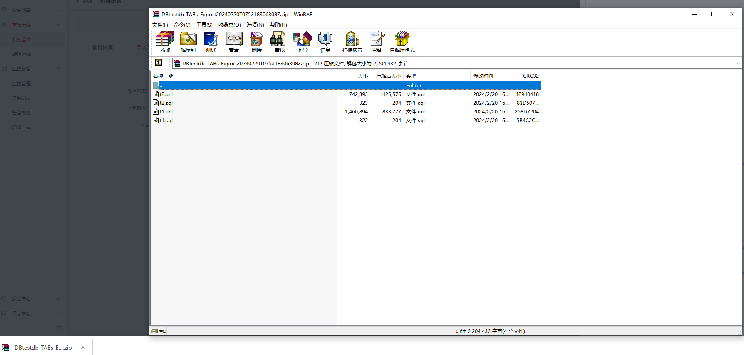Click the Scan Virus (扫描病毒) icon
The height and width of the screenshot is (355, 744).
coord(352,42)
